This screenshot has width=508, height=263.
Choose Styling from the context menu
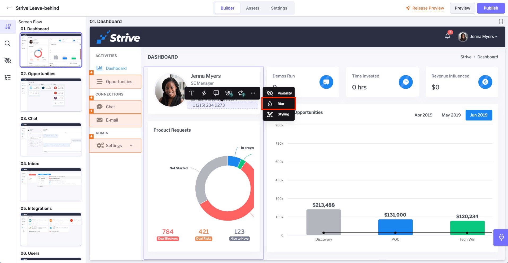(x=279, y=114)
